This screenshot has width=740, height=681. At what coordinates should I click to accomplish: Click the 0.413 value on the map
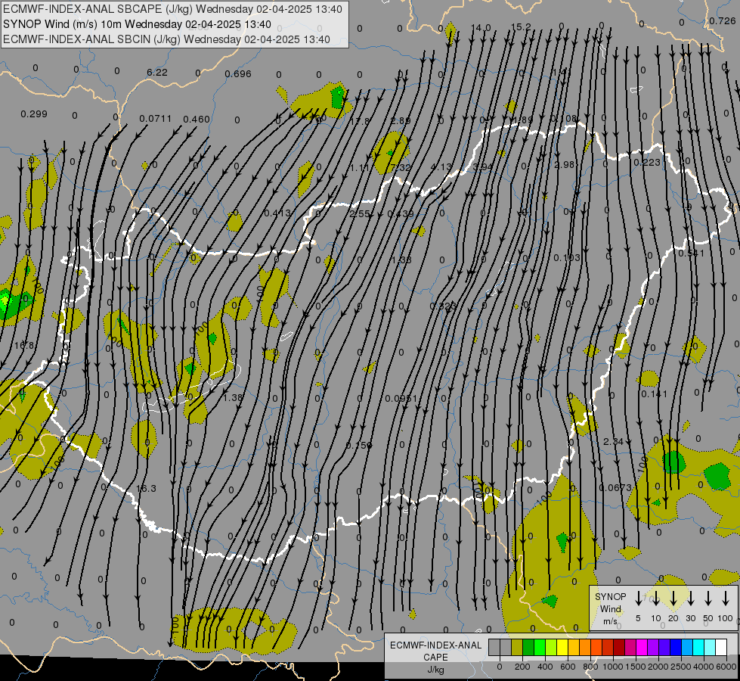coord(277,213)
